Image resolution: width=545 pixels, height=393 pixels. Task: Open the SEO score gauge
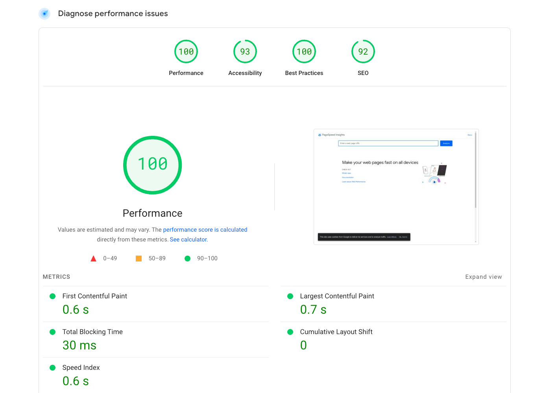(x=363, y=51)
